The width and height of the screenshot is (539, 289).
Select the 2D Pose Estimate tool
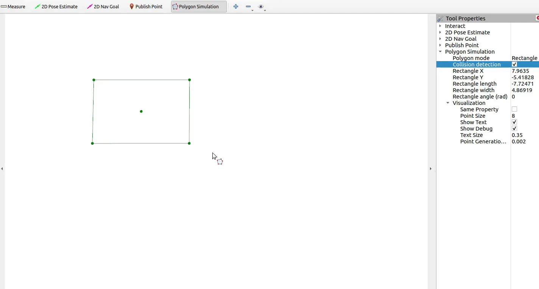click(x=56, y=6)
